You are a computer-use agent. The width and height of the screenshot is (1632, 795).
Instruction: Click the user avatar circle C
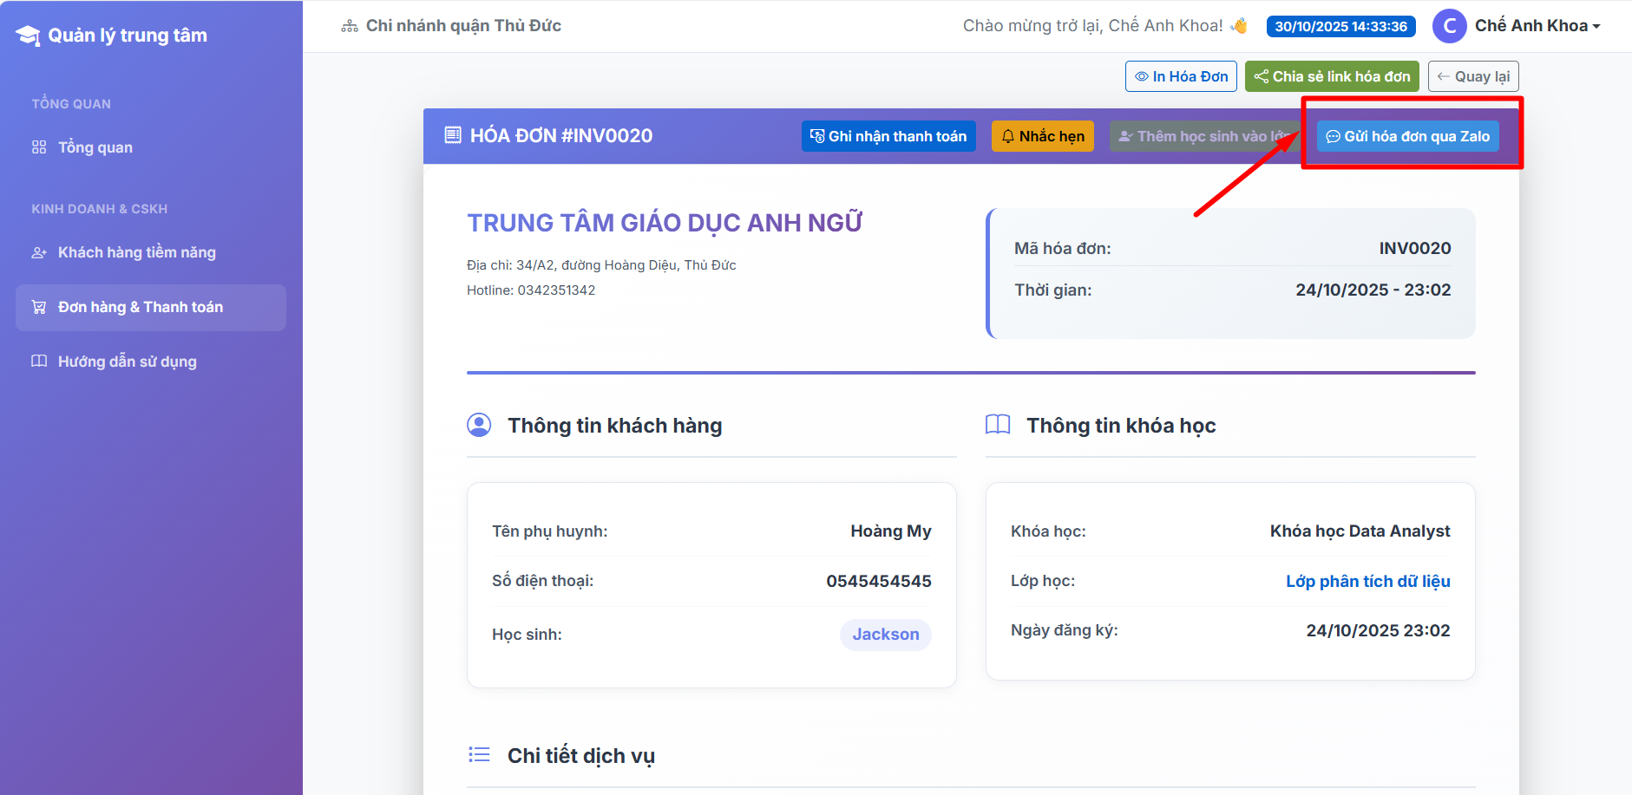point(1449,26)
